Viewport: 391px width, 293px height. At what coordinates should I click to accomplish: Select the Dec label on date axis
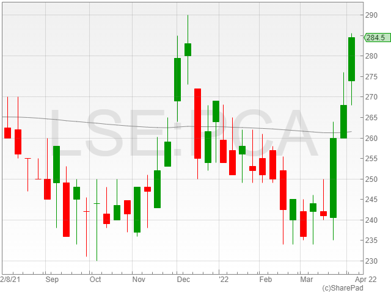(183, 279)
